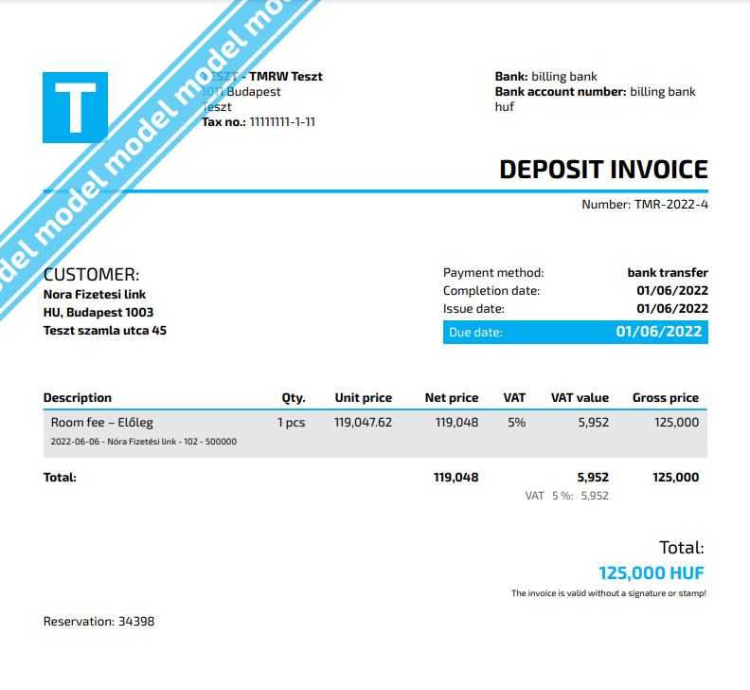Image resolution: width=750 pixels, height=690 pixels.
Task: Click the blue T company logo
Action: [x=75, y=107]
